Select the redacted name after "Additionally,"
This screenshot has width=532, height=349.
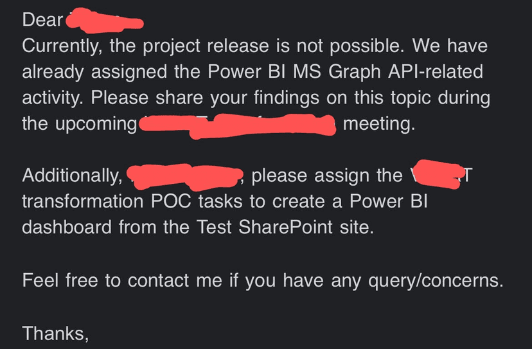(184, 175)
